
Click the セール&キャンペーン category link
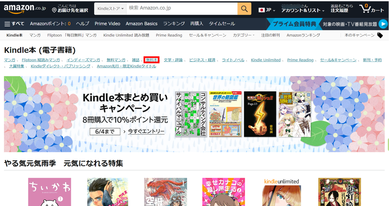(x=338, y=60)
